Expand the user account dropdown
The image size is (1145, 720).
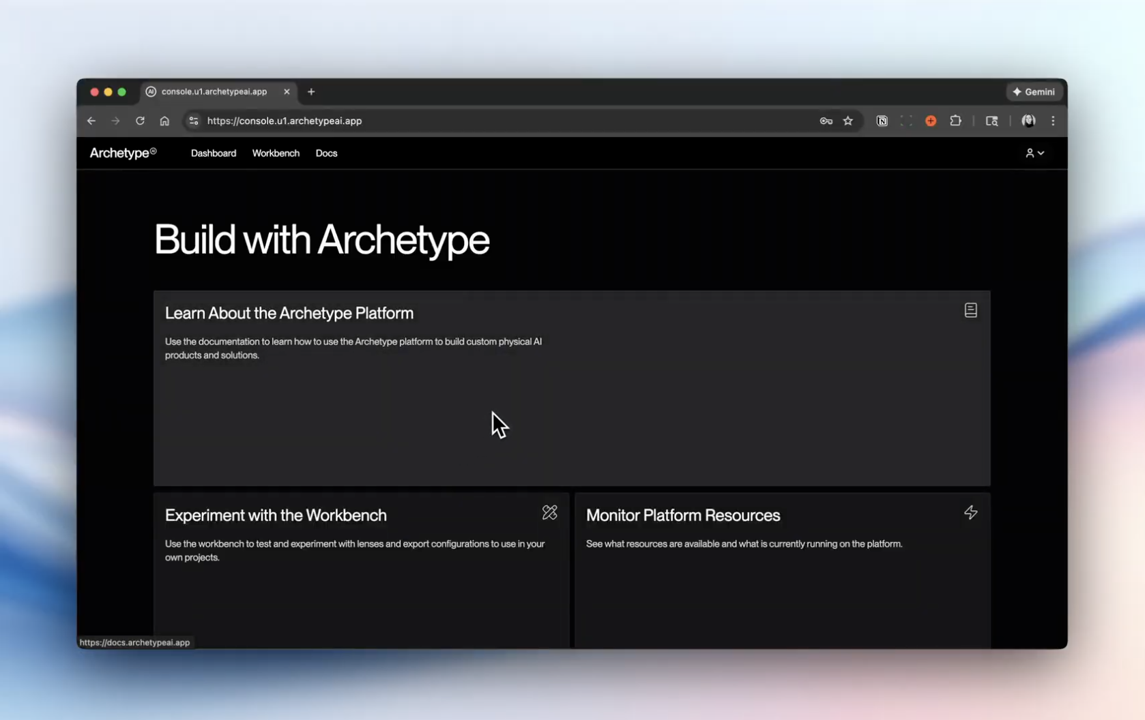(1034, 153)
